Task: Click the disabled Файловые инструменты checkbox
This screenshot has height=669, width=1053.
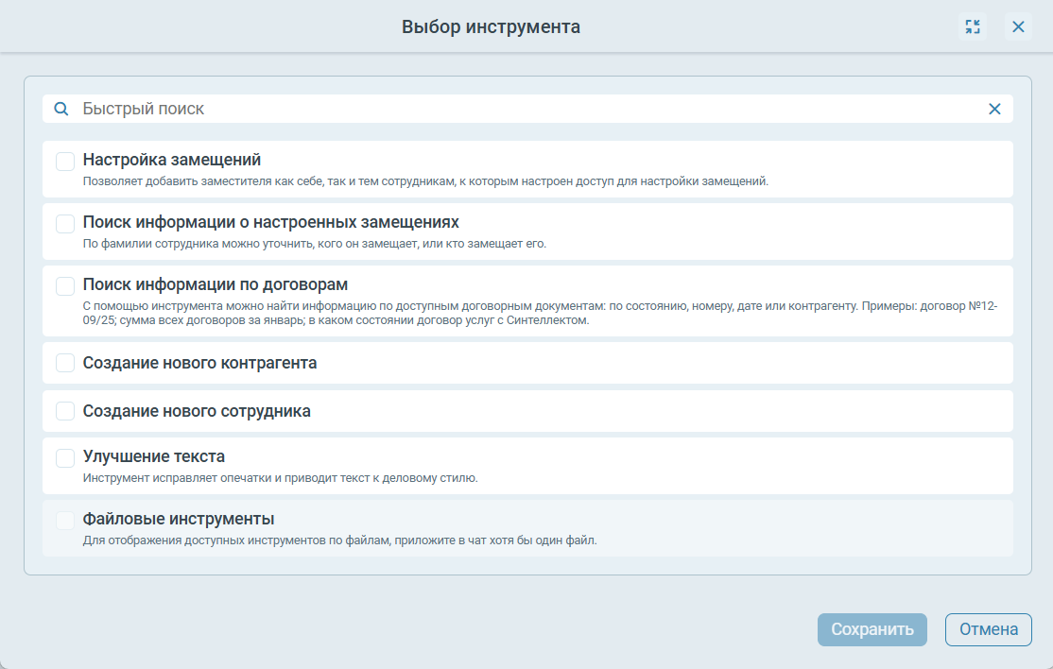Action: 65,521
